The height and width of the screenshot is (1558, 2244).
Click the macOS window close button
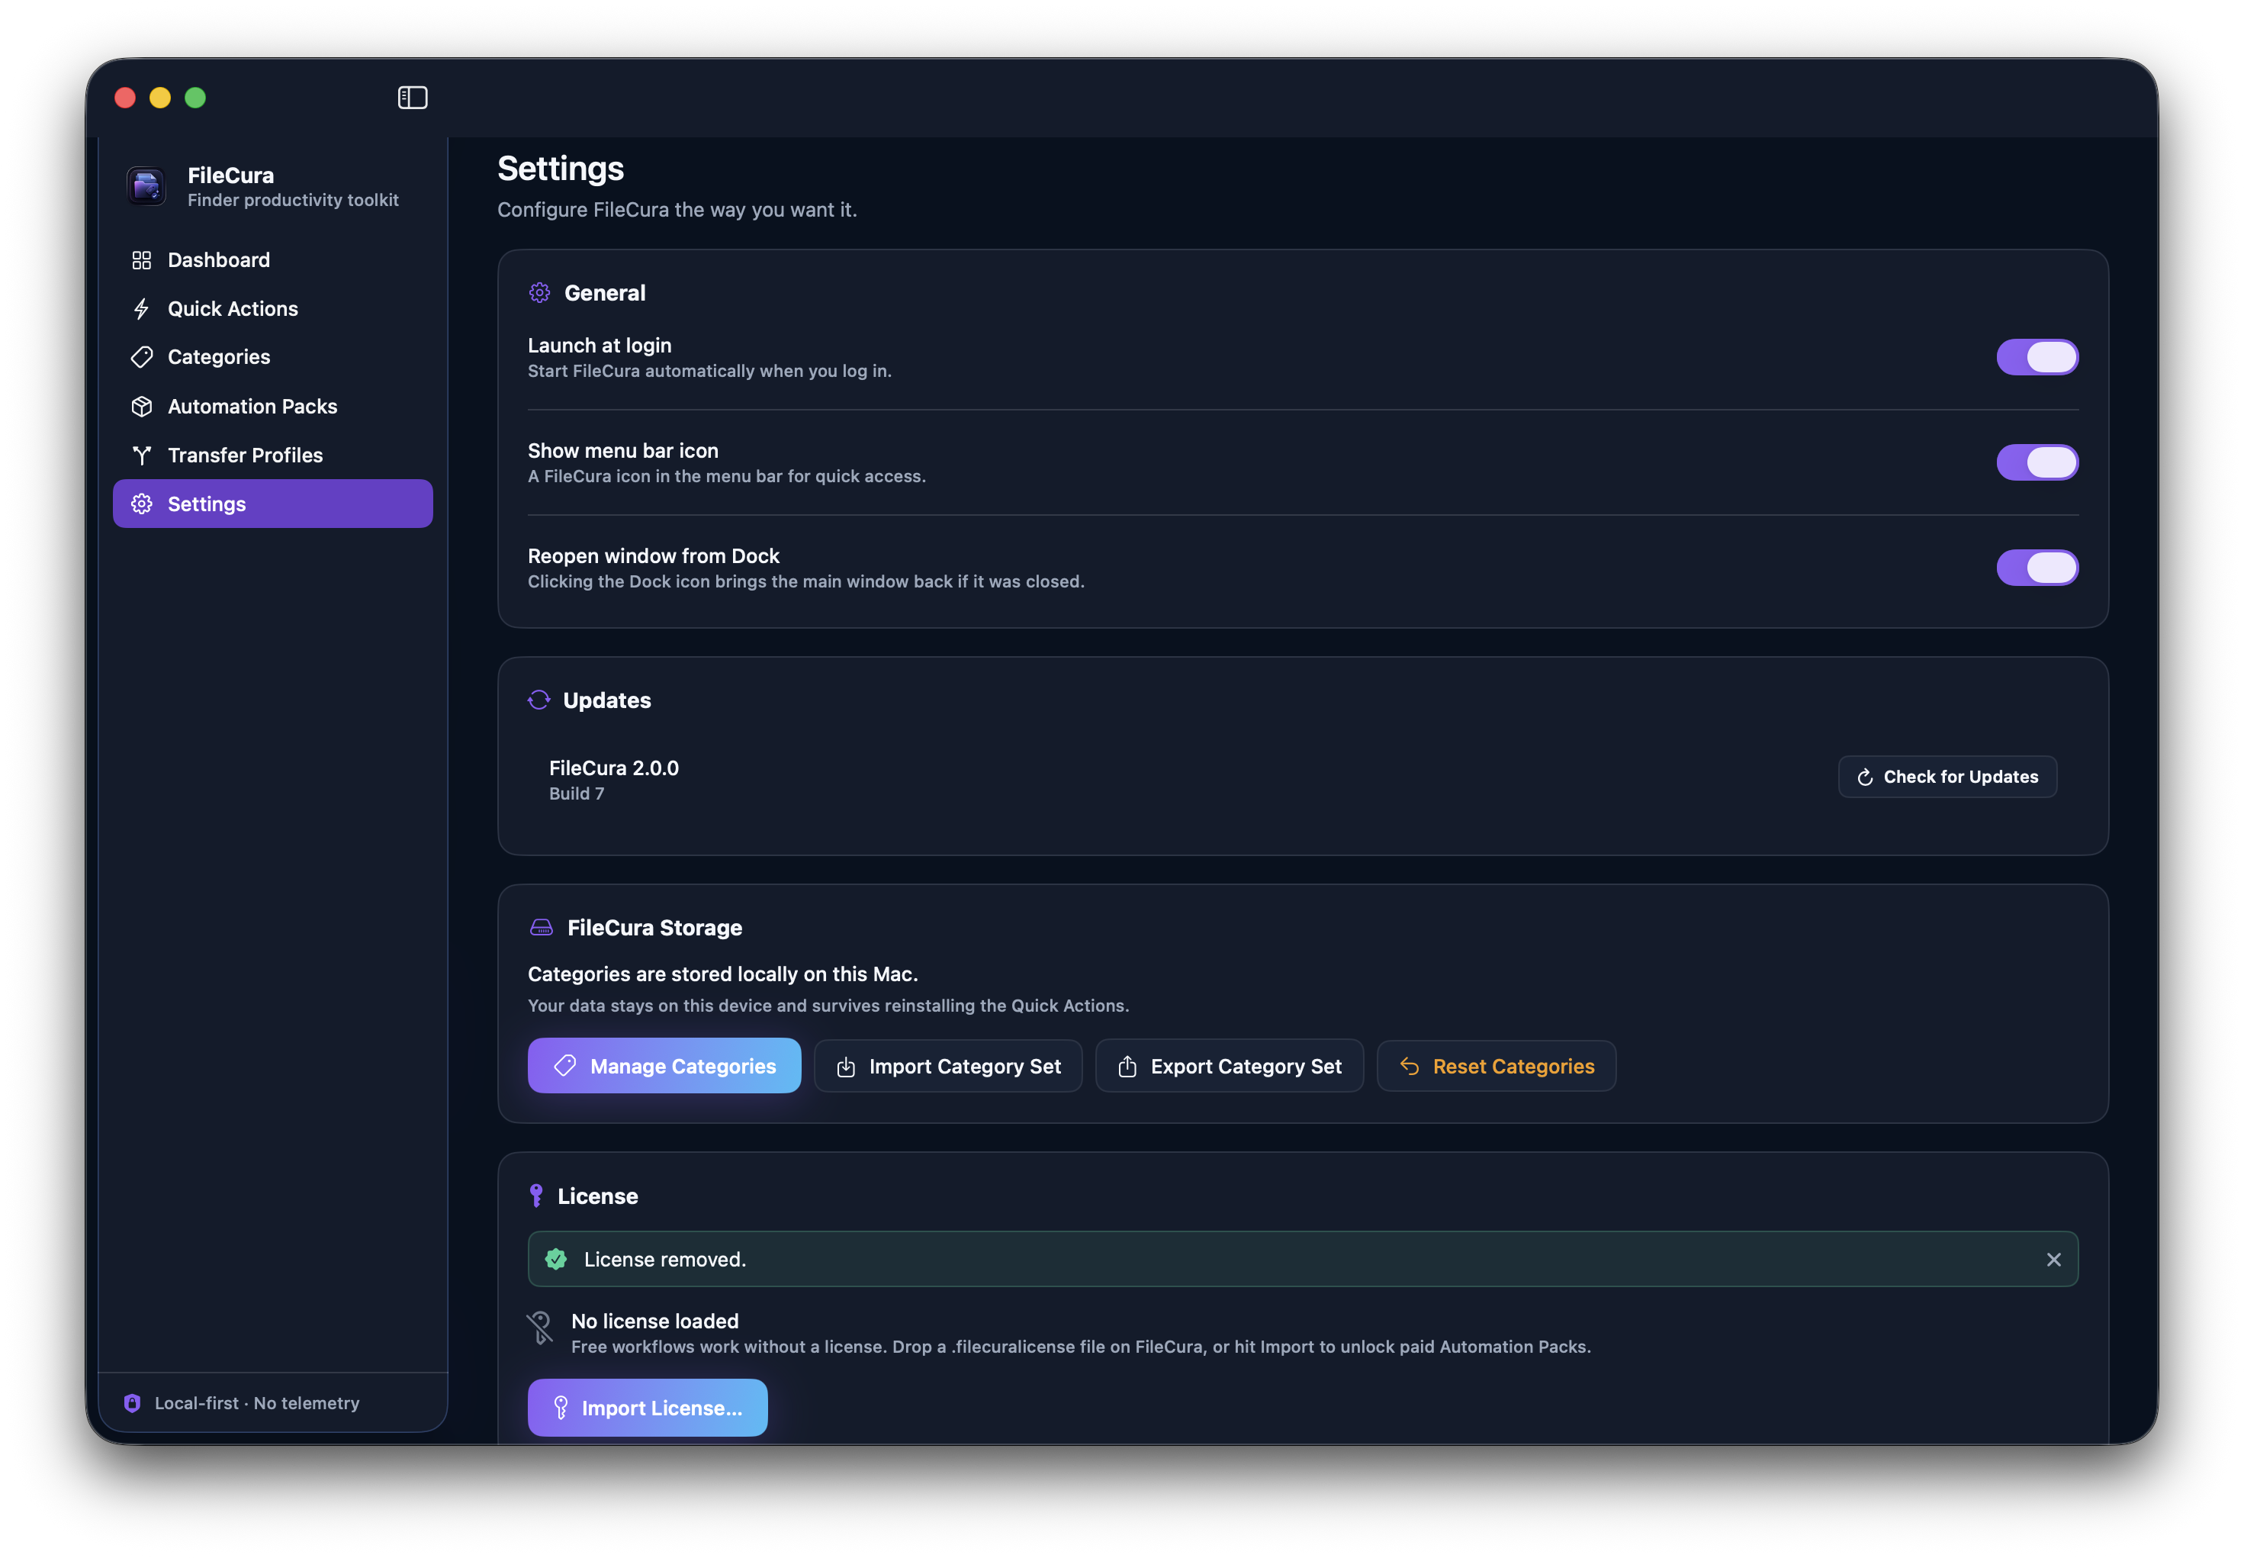(125, 98)
